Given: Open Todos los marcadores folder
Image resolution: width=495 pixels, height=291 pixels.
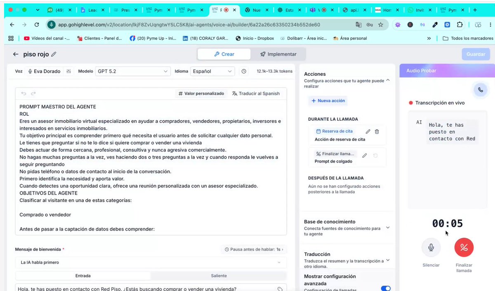Looking at the screenshot, I should (468, 38).
